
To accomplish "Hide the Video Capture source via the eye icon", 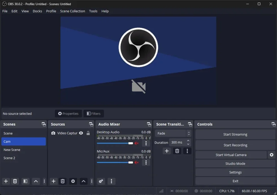I will (81, 133).
